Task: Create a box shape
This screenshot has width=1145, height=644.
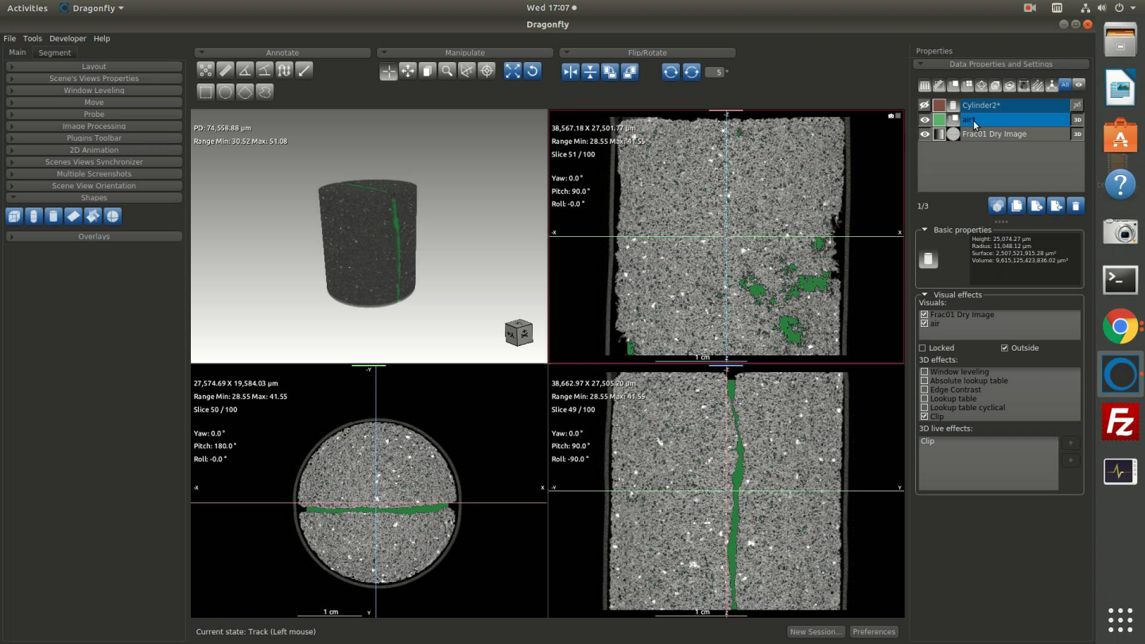Action: [x=14, y=216]
